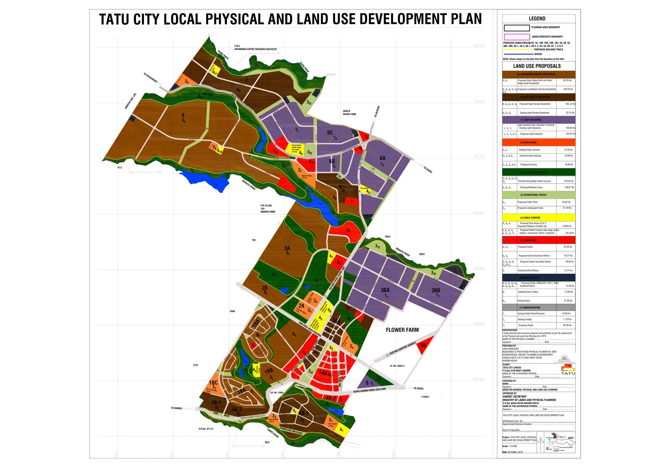Click the Existing Airstrip-Runway map label
This screenshot has width=660, height=467.
[403, 348]
